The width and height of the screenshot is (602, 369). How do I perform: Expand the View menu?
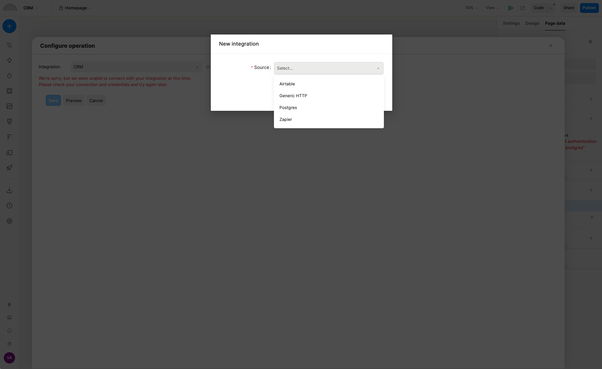(492, 8)
